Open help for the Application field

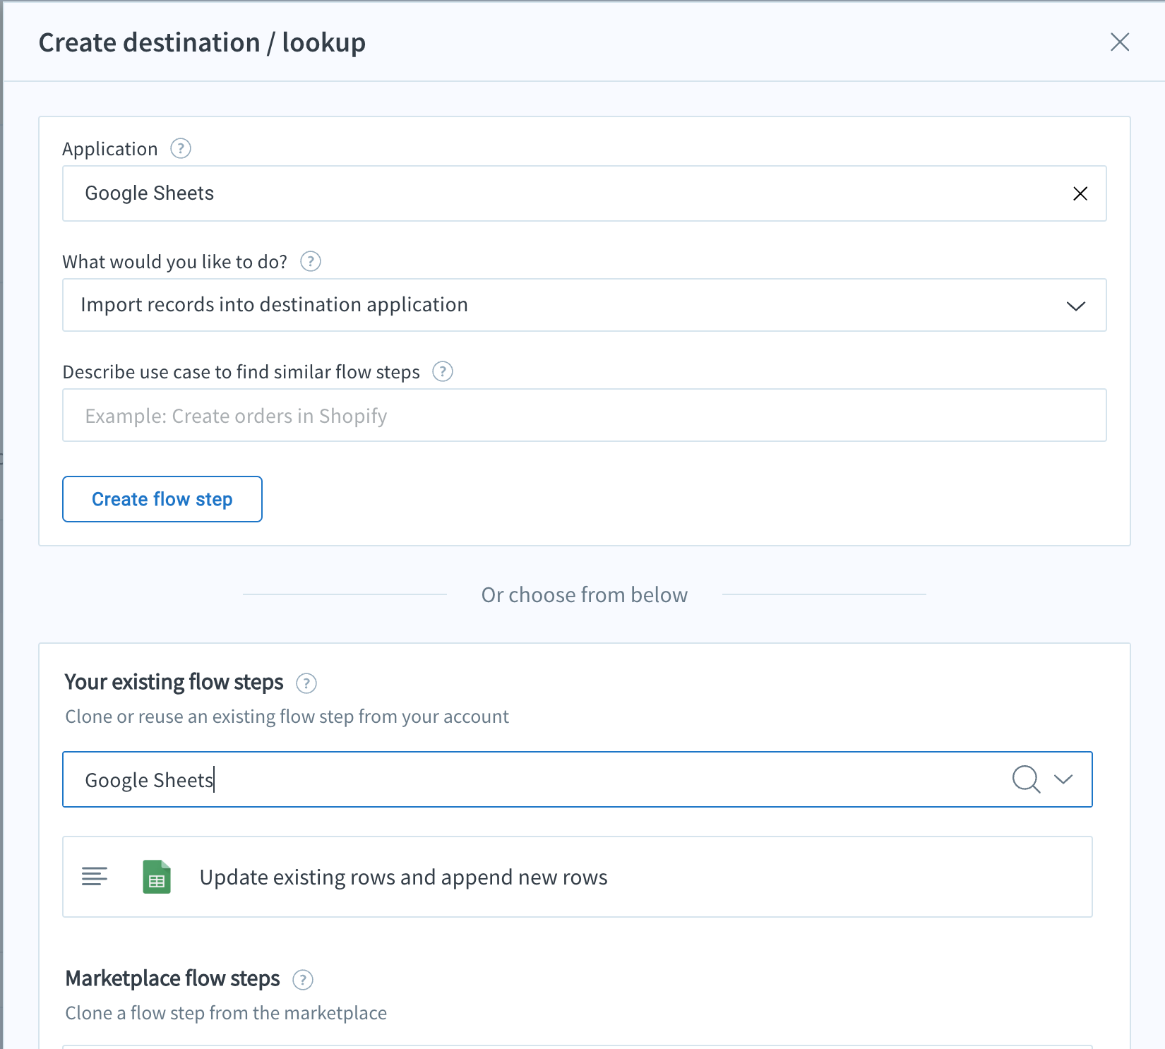tap(181, 149)
